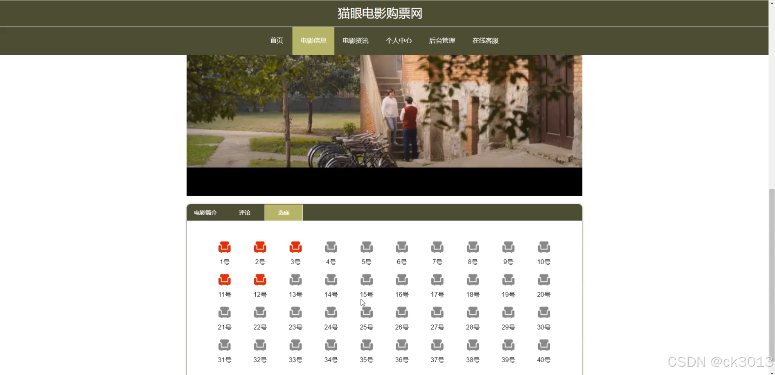Select seat icon 34号
The width and height of the screenshot is (775, 375).
(x=331, y=345)
